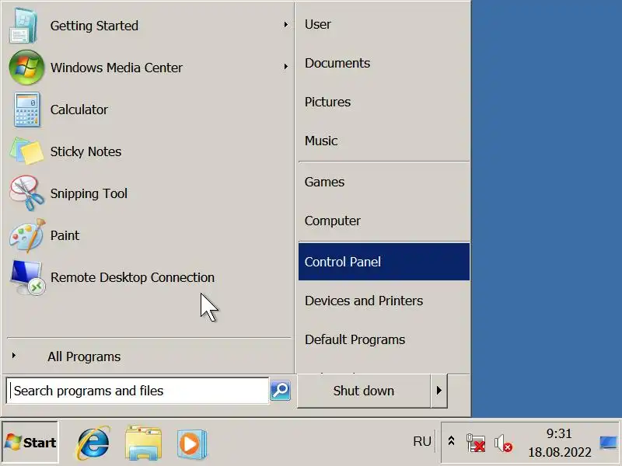
Task: Launch Windows Media Player from taskbar
Action: pos(192,443)
